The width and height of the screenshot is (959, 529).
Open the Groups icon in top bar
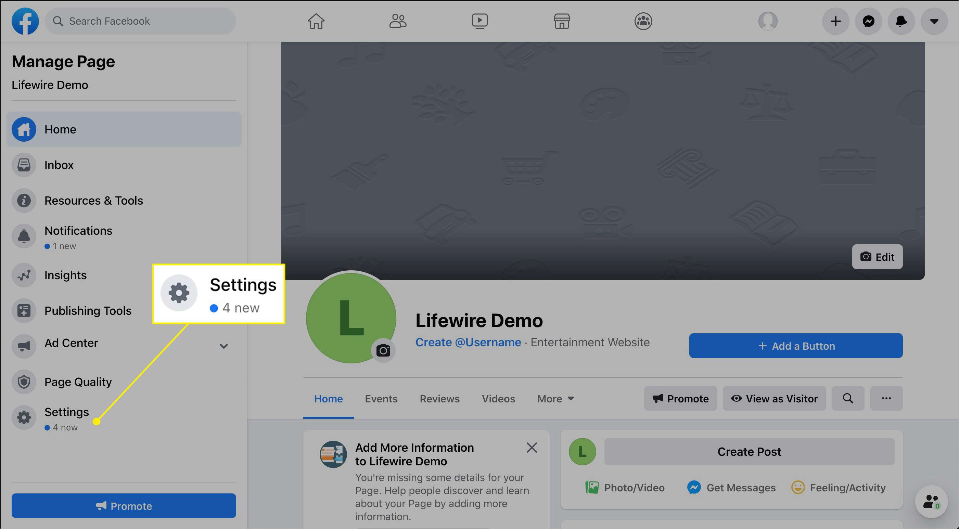[643, 21]
